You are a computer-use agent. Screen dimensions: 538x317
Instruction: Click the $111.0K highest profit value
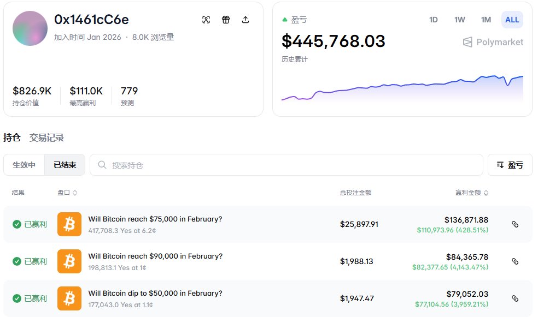[86, 91]
